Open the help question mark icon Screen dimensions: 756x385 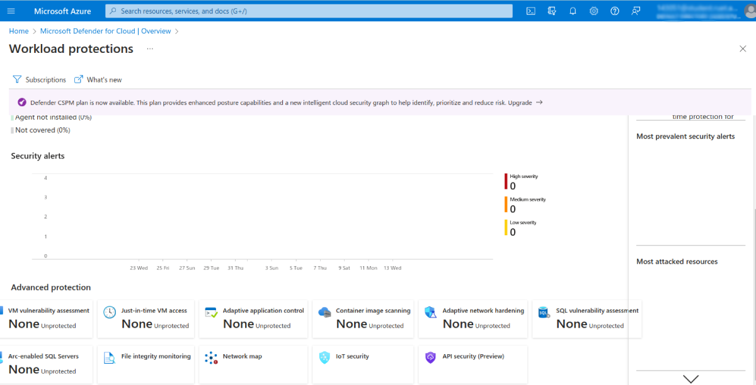coord(615,11)
